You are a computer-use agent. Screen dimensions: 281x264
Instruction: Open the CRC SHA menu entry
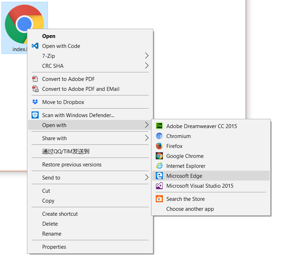[x=90, y=66]
